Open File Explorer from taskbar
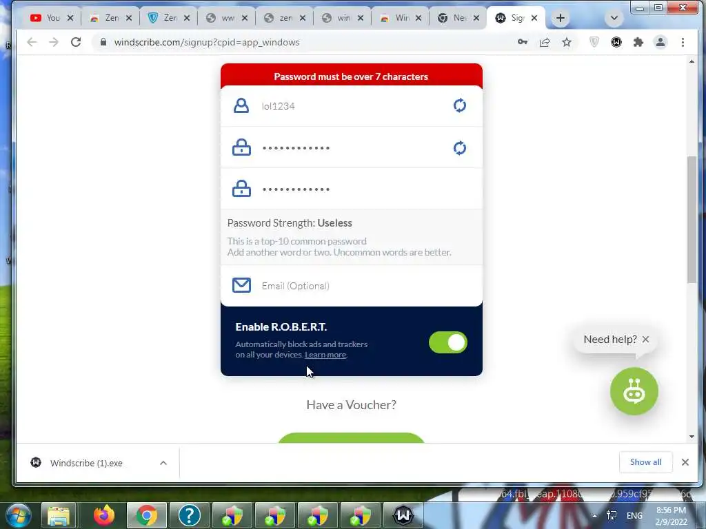Viewport: 706px width, 529px height. tap(59, 515)
